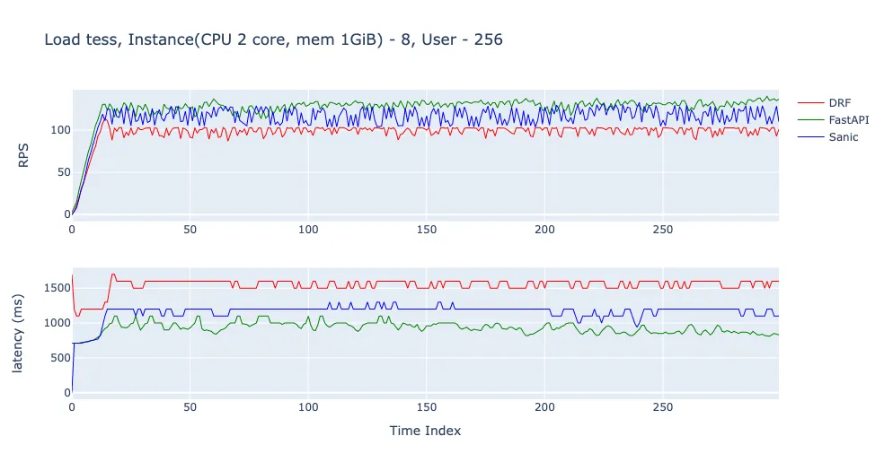Click the 150 tick below the RPS chart
Viewport: 884px width, 471px height.
click(427, 230)
